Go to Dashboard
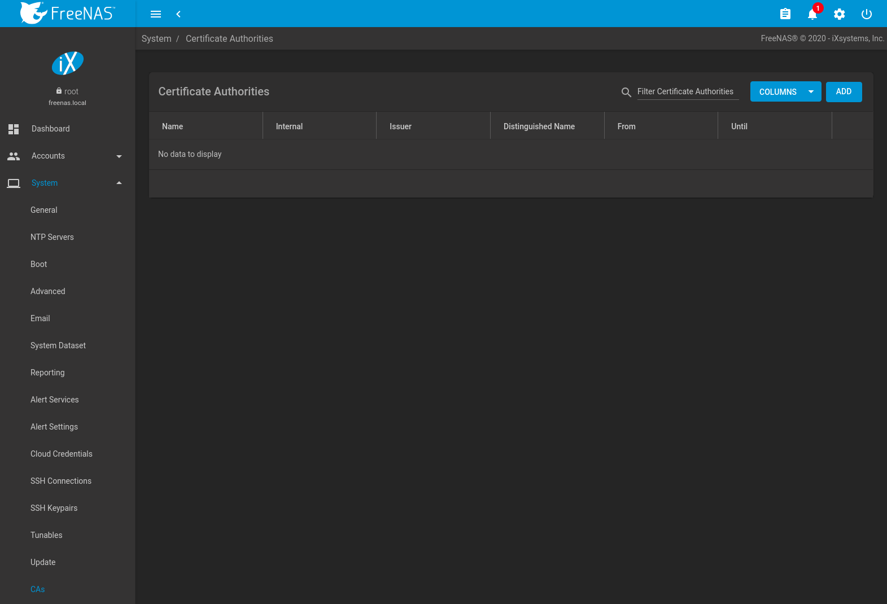The height and width of the screenshot is (604, 887). 51,129
